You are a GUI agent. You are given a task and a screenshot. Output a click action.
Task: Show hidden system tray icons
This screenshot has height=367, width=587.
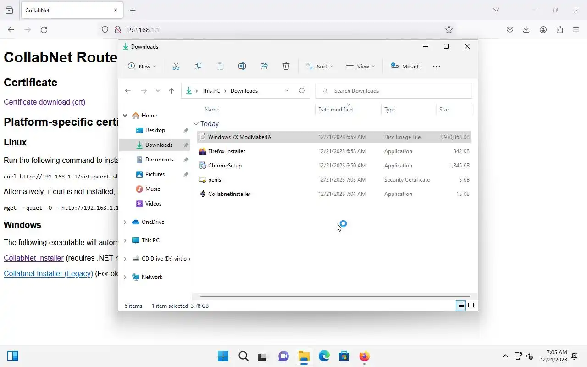[505, 356]
